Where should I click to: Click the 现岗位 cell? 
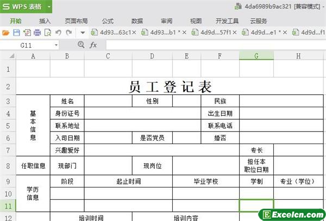coord(152,166)
